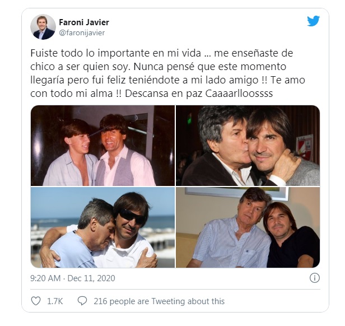Click the reply speech bubble icon
Image resolution: width=345 pixels, height=326 pixels.
pyautogui.click(x=82, y=301)
